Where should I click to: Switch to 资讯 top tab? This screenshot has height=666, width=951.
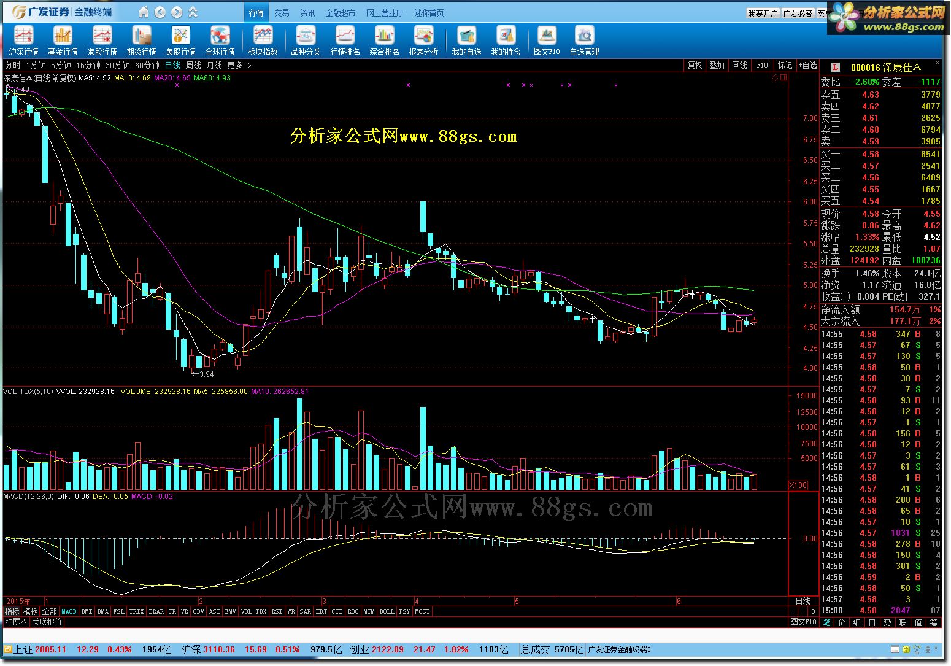coord(307,13)
